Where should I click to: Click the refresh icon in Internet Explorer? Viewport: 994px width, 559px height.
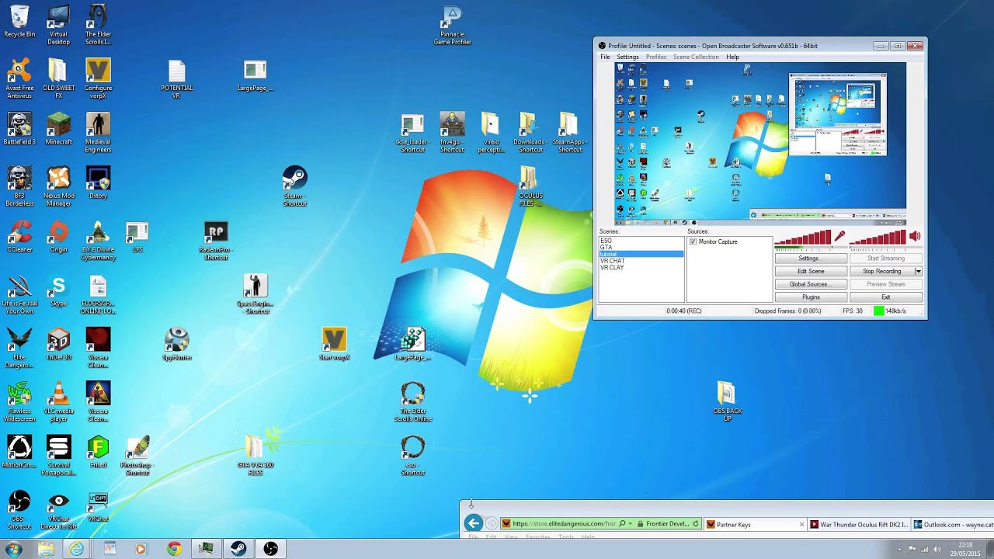[x=696, y=524]
